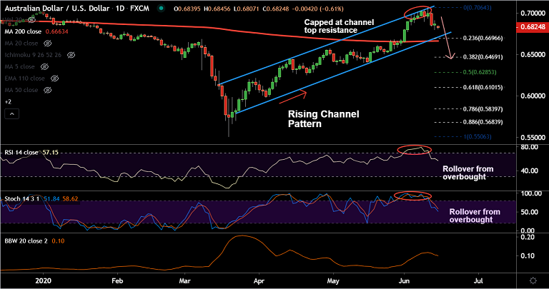Click the FXCM source label in the title
549x289 pixels.
[x=139, y=9]
